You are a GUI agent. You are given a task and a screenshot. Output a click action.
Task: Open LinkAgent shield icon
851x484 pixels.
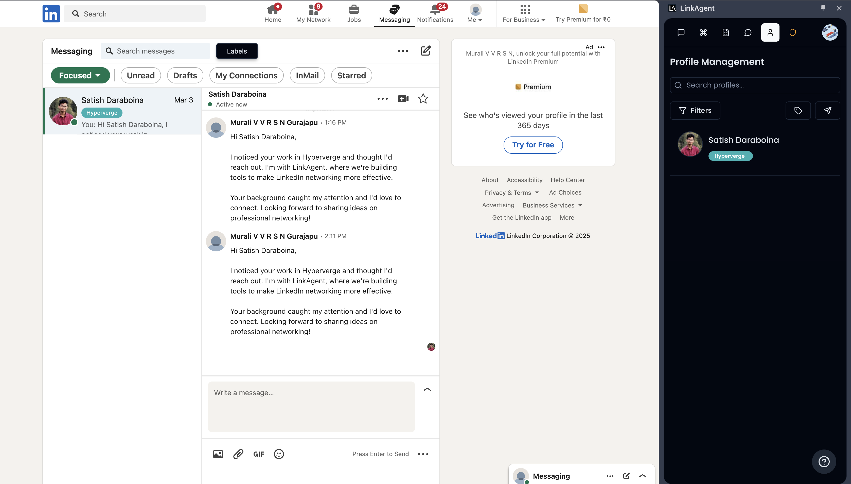pyautogui.click(x=792, y=32)
